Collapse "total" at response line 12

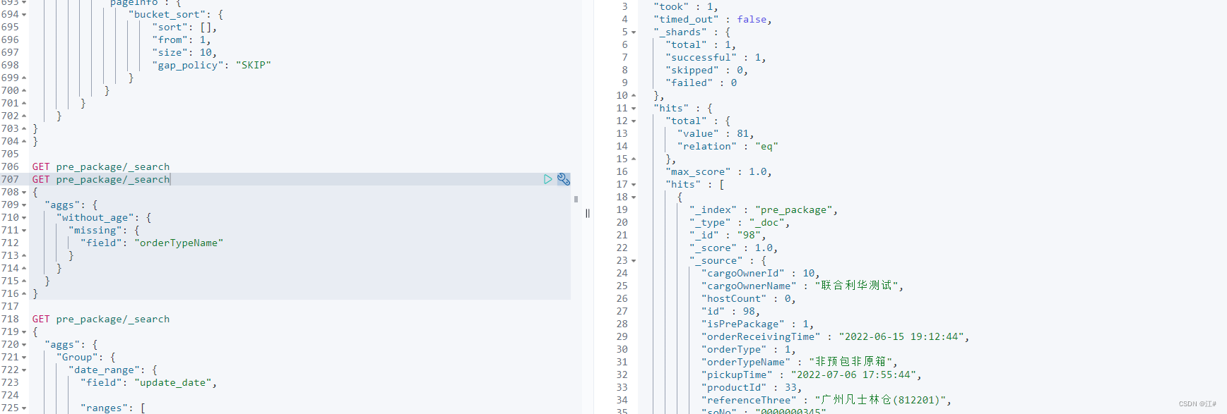pos(634,121)
